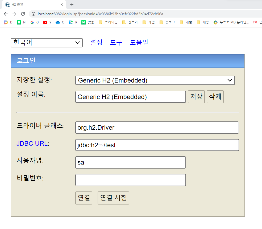Click the address bar URL
Screen dimensions: 262x229
pyautogui.click(x=100, y=14)
